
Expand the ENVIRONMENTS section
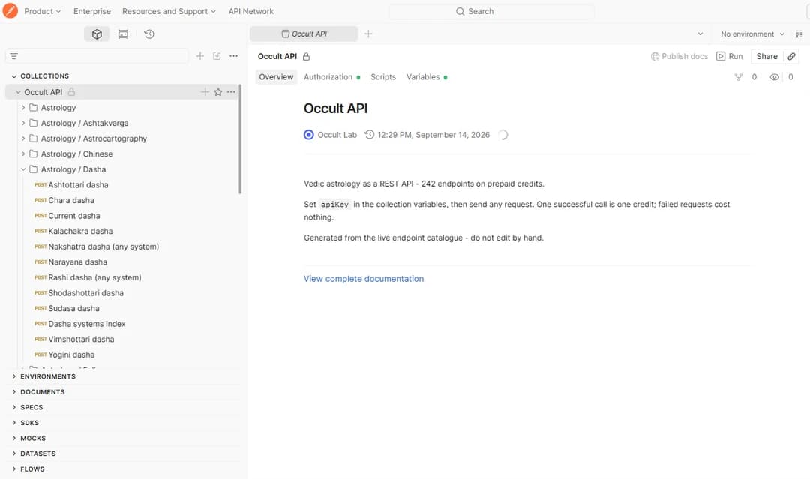click(14, 376)
